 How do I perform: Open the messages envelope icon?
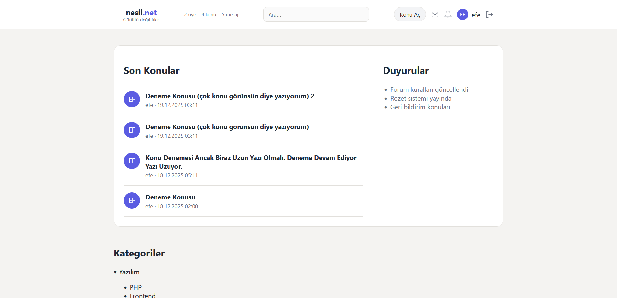435,14
